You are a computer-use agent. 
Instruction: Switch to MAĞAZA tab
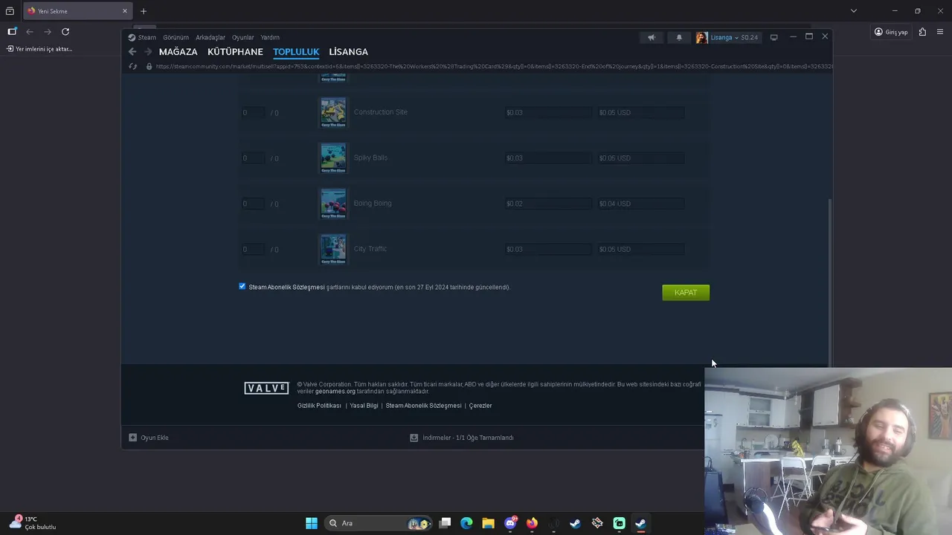[x=178, y=52]
